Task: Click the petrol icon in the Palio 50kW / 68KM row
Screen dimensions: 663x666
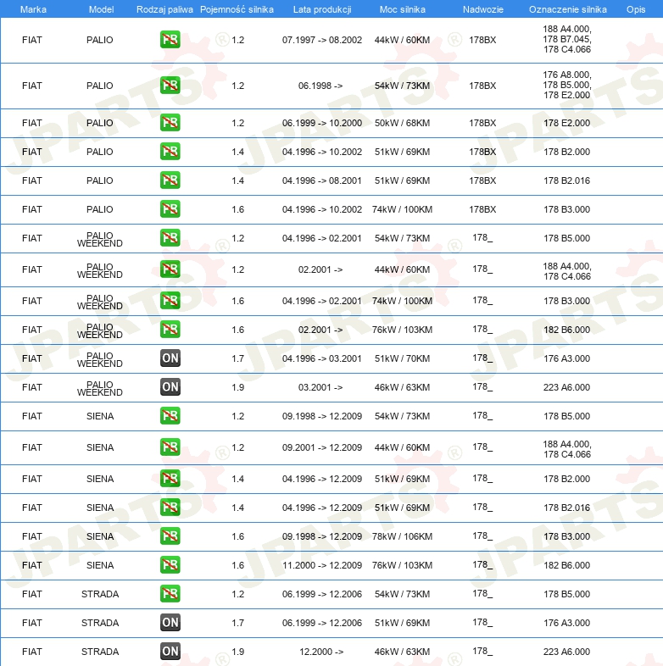Action: tap(170, 123)
